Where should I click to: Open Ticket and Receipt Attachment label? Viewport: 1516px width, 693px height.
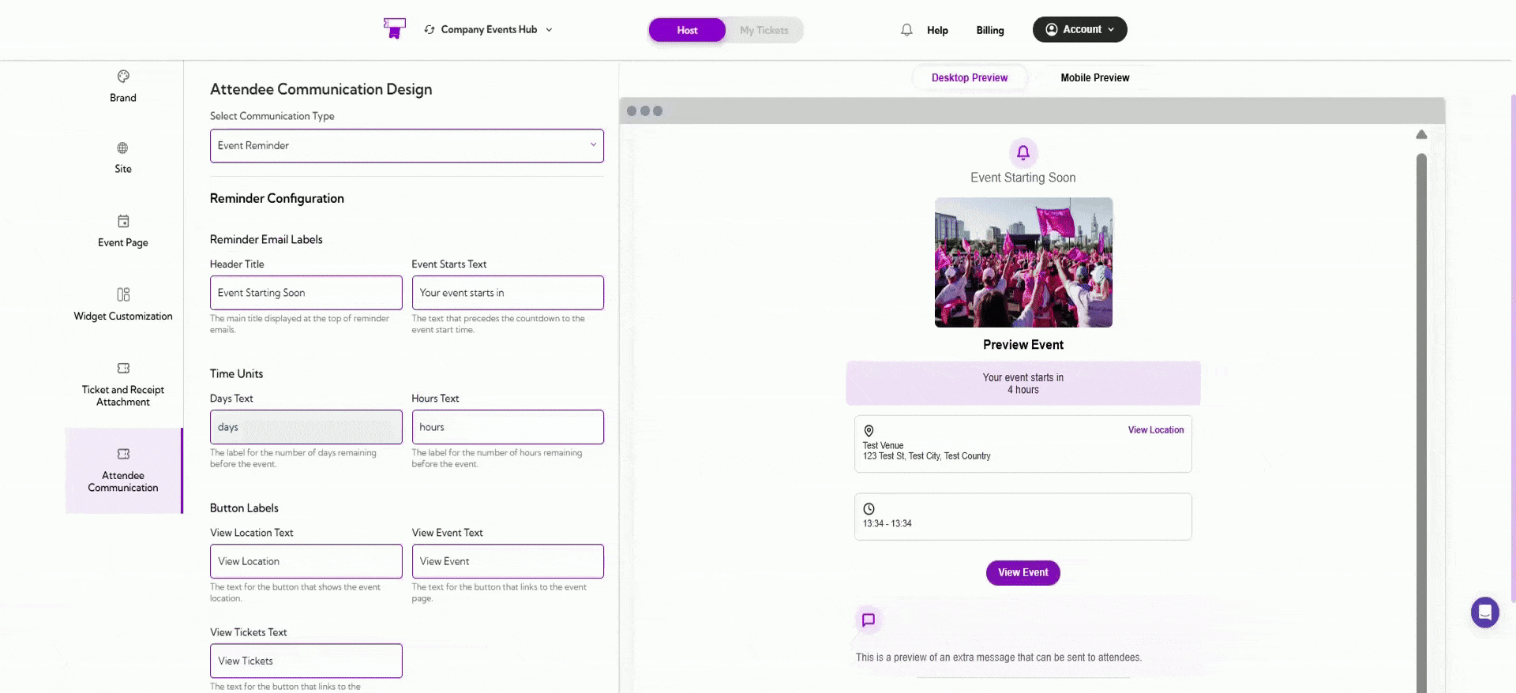click(123, 395)
